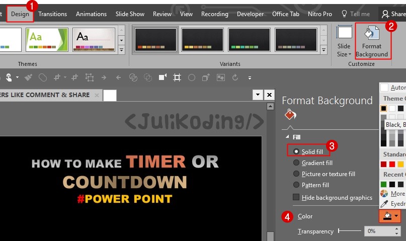Click the redo/repeat curved arrow icon
This screenshot has height=241, width=406.
[235, 77]
